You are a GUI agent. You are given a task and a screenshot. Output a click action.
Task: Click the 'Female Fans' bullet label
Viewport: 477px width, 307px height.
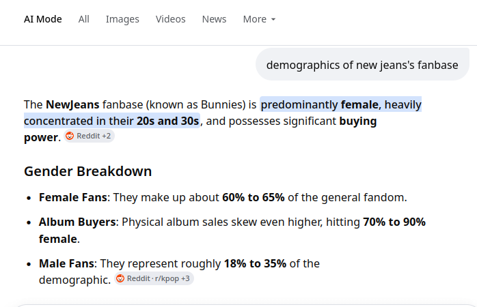click(73, 198)
